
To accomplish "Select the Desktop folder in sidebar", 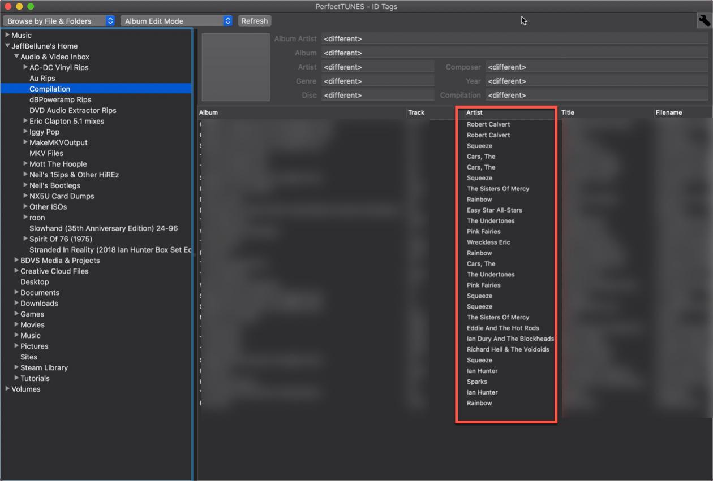I will 35,281.
